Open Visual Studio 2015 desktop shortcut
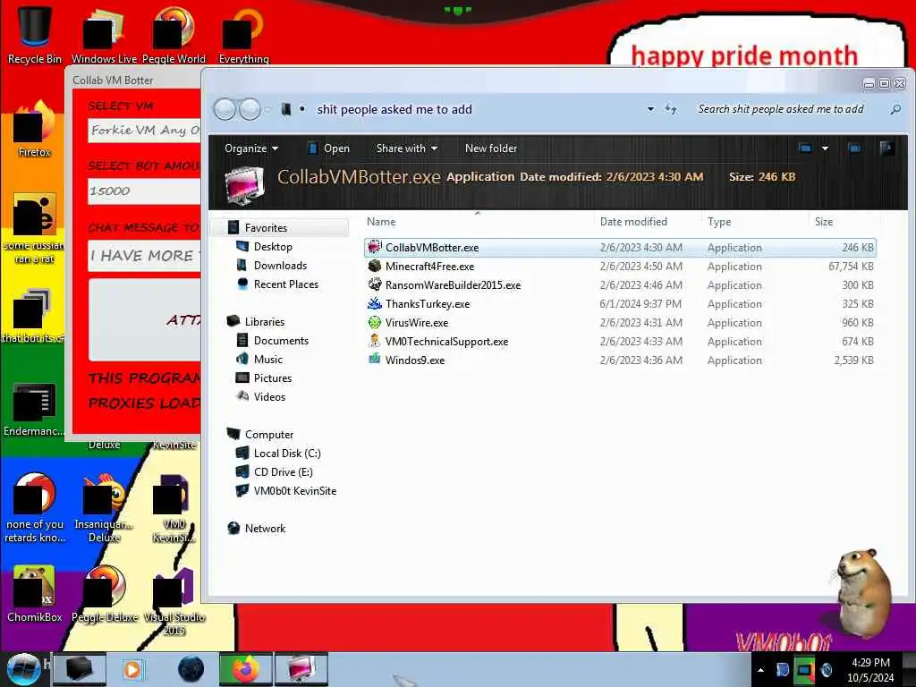 (174, 600)
